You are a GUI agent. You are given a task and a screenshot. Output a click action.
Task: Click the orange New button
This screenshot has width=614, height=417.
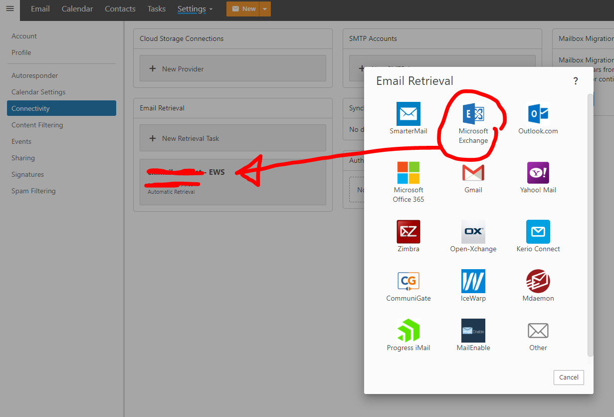pyautogui.click(x=243, y=9)
